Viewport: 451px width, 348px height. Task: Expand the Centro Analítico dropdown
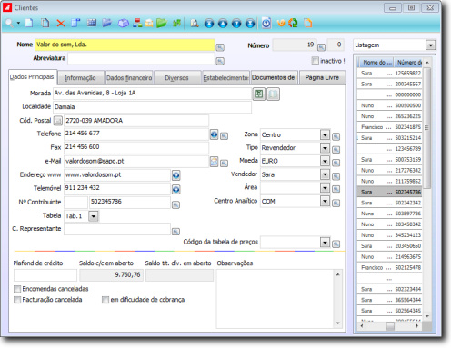tap(325, 201)
